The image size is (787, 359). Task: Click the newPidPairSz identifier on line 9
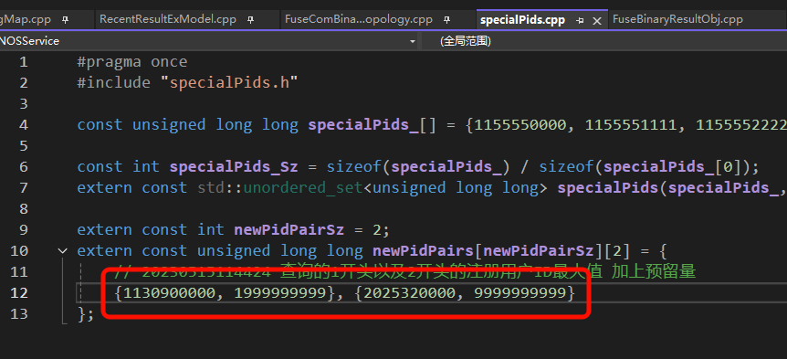pos(289,229)
